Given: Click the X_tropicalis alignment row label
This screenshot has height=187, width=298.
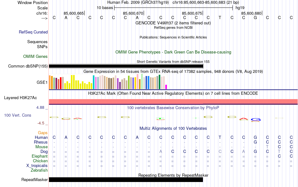Looking at the screenshot, I should pyautogui.click(x=37, y=166).
